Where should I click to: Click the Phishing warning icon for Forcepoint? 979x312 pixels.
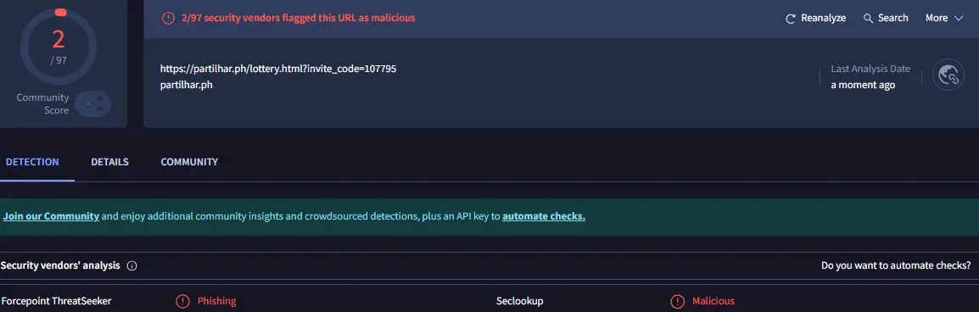tap(182, 301)
